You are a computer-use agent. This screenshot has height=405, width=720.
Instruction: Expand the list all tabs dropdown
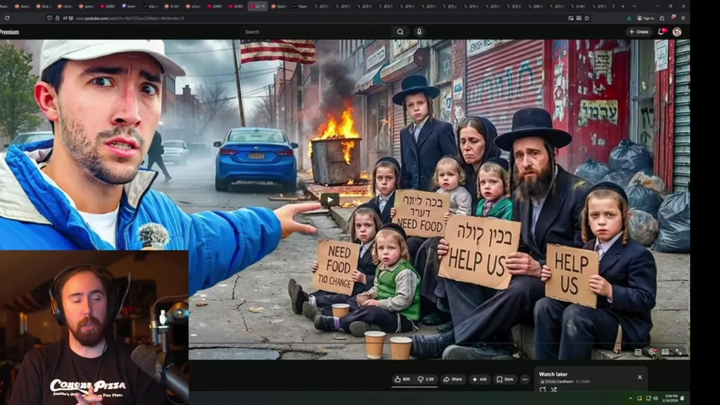coord(634,6)
